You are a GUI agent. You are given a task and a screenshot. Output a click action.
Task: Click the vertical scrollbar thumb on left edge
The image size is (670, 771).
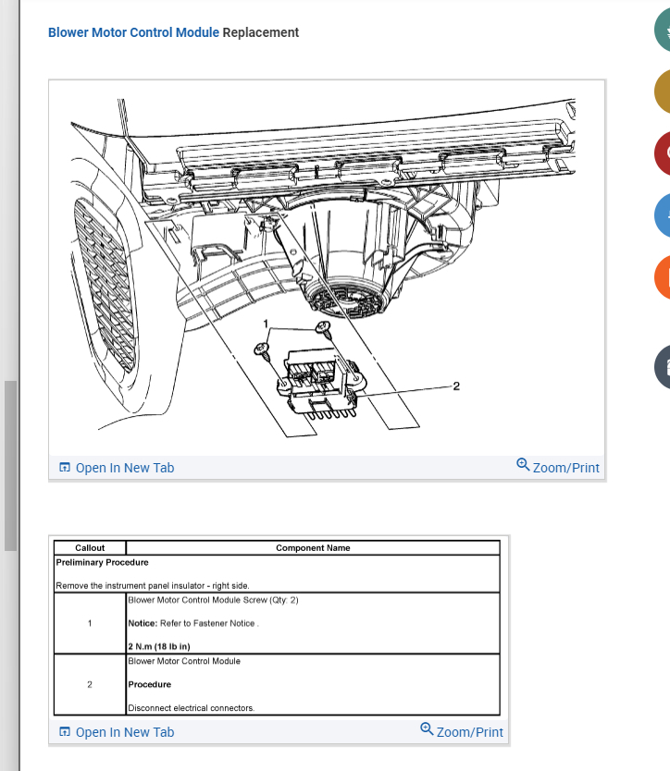[x=10, y=466]
